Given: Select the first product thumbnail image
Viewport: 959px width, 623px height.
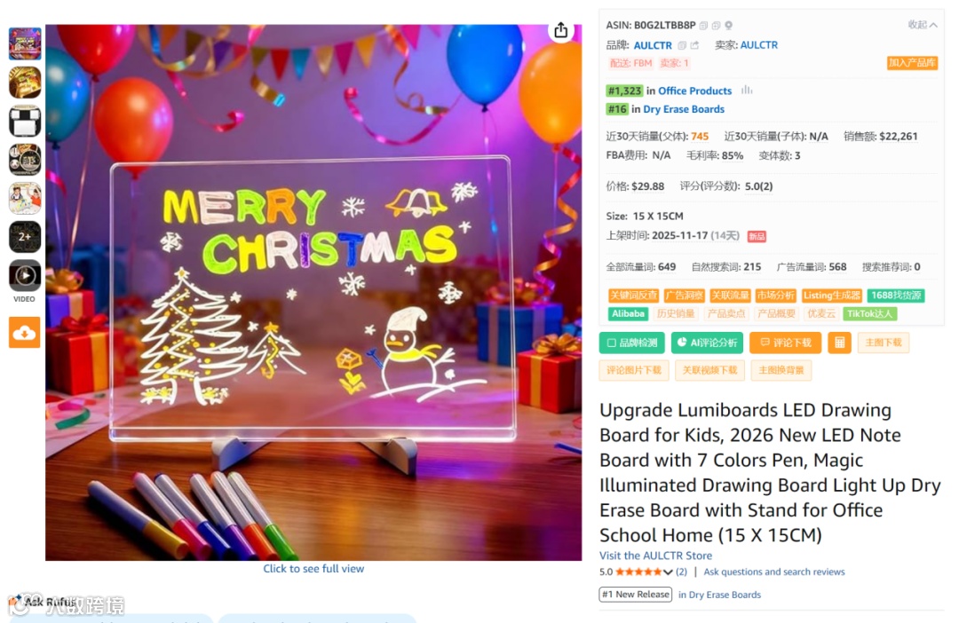Looking at the screenshot, I should 25,43.
